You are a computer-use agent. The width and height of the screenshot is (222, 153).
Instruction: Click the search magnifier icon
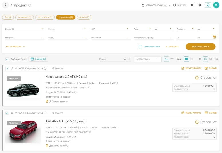125,59
